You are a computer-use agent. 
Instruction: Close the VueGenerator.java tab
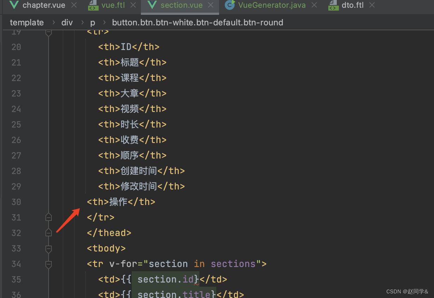(314, 5)
